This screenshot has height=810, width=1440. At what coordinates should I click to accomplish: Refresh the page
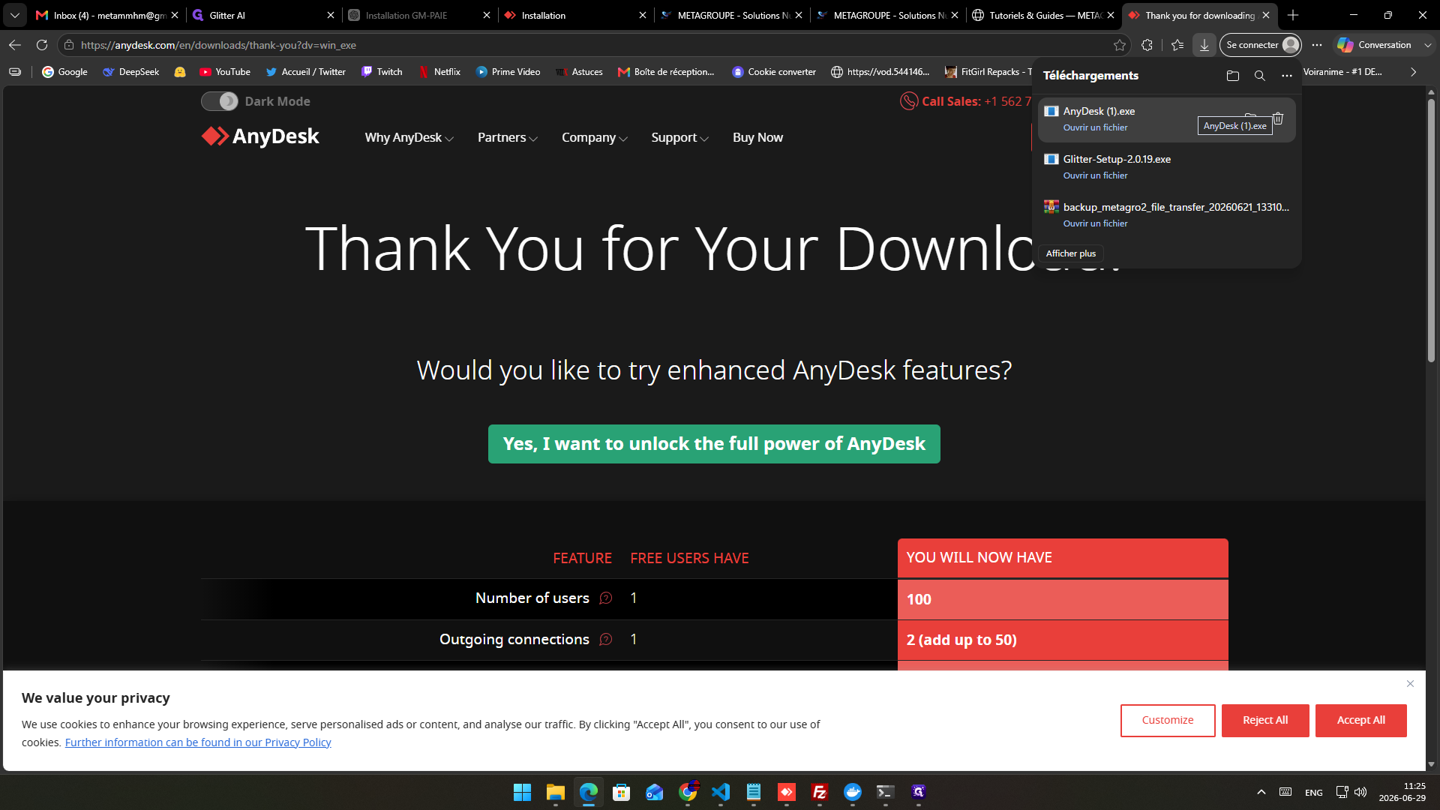tap(42, 45)
